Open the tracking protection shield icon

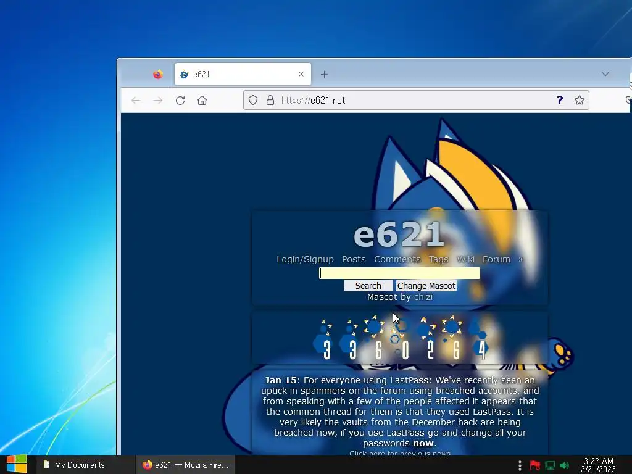click(252, 101)
